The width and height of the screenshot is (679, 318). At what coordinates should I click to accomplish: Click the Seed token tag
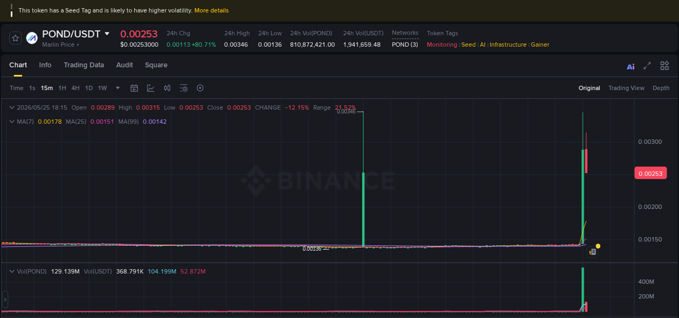(x=468, y=44)
